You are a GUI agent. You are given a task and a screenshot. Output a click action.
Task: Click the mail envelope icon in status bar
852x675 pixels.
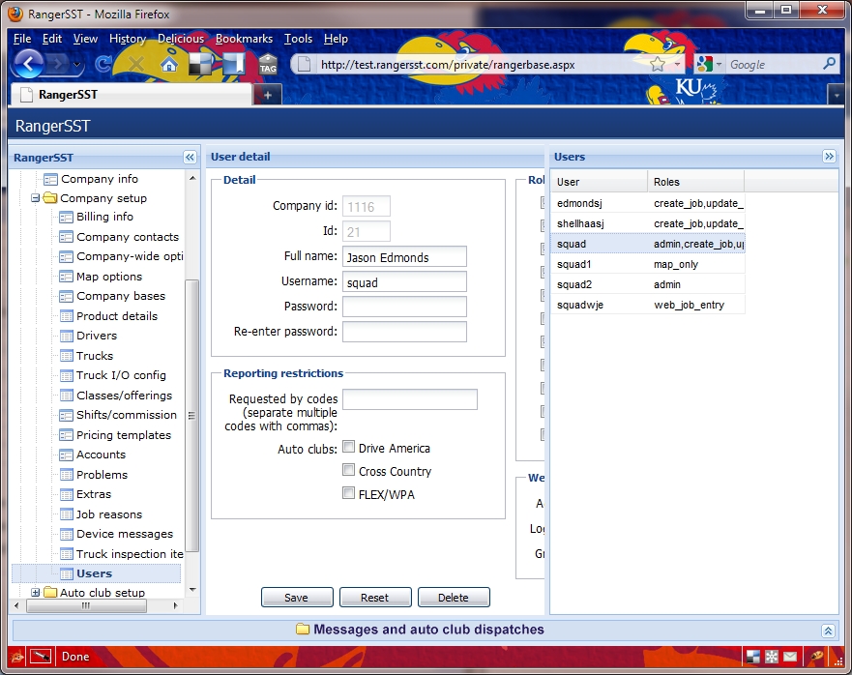click(x=790, y=657)
